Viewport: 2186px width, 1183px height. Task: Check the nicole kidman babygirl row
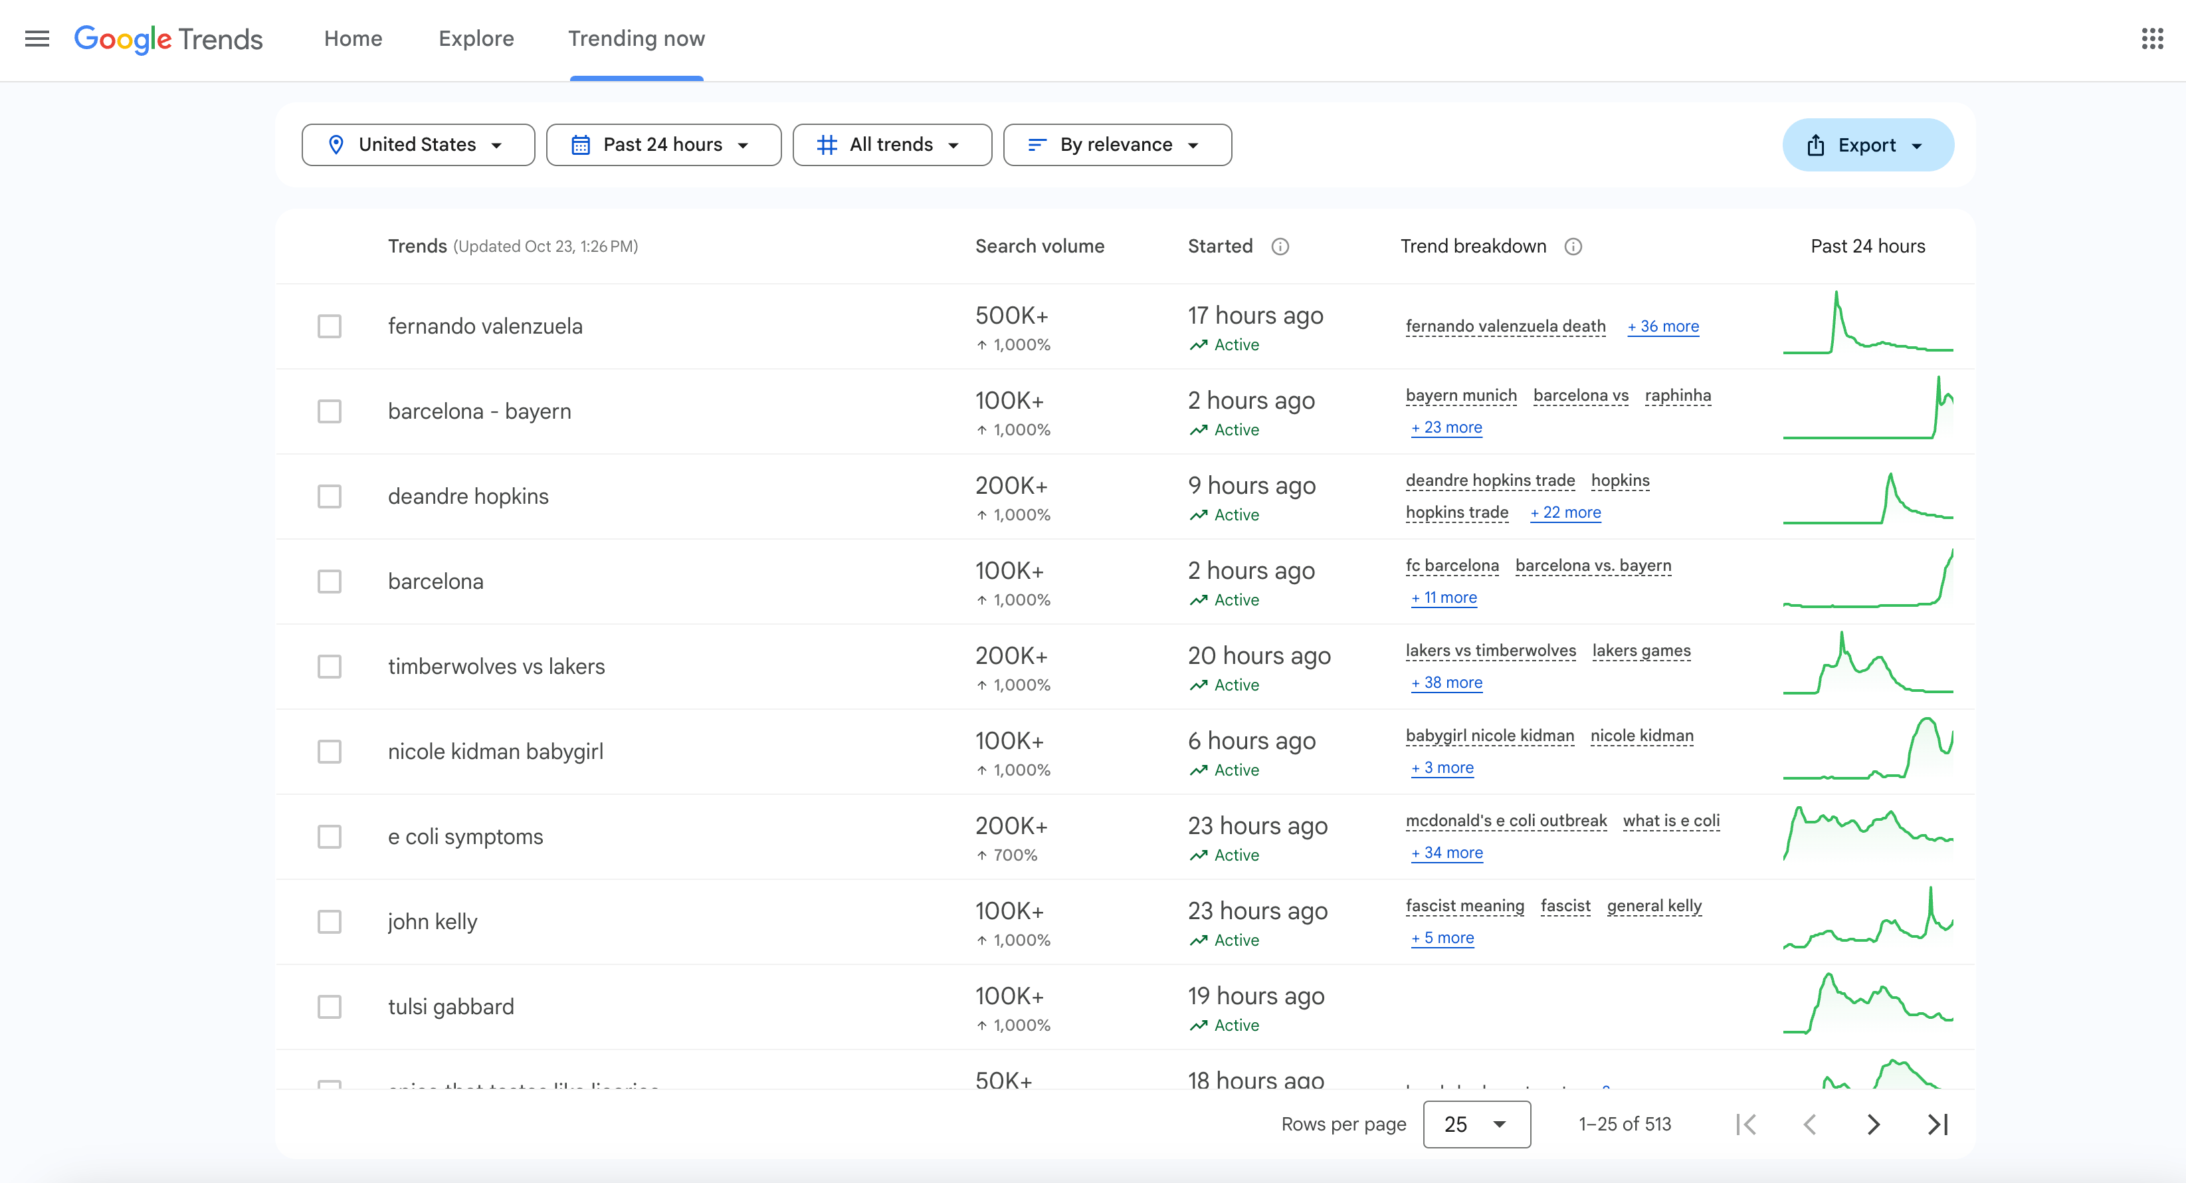tap(330, 752)
